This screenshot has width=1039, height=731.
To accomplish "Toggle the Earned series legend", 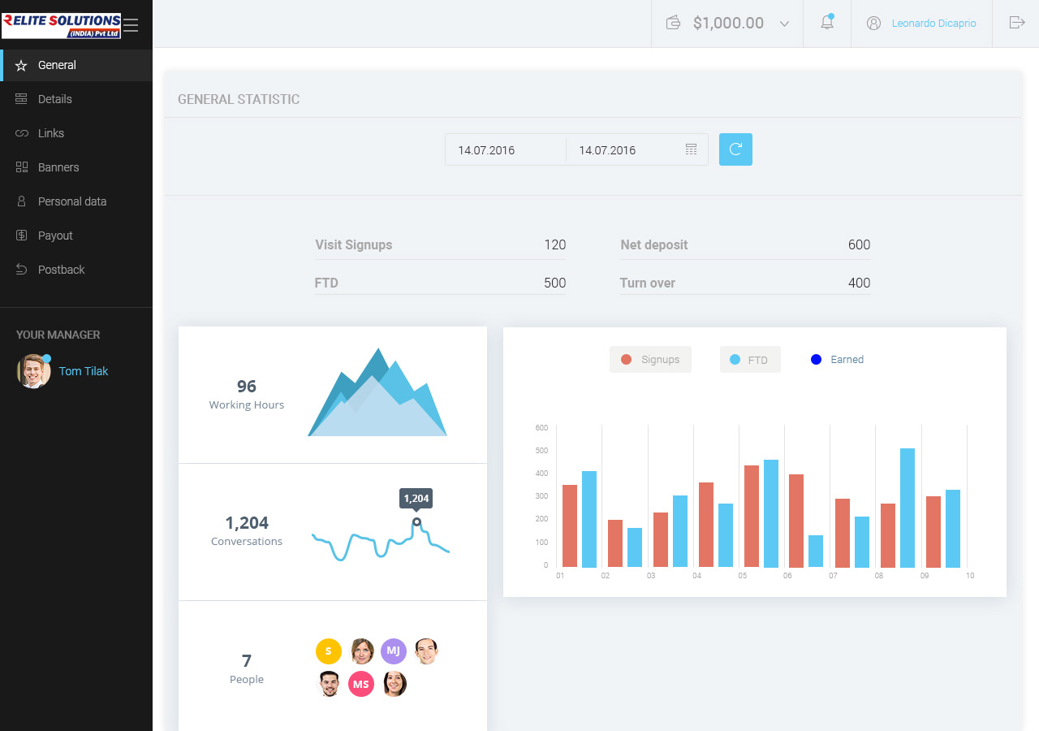I will (837, 359).
